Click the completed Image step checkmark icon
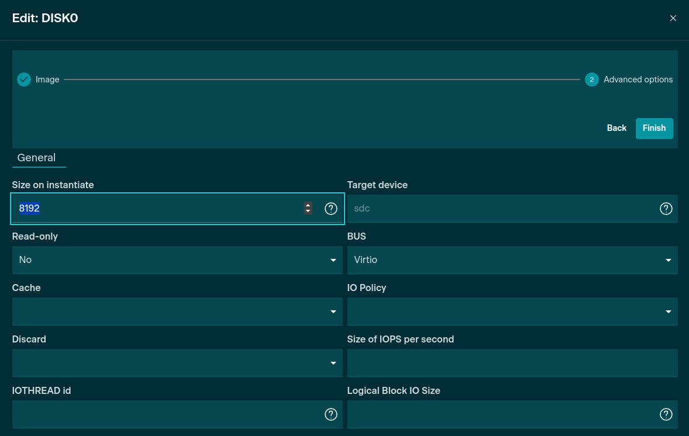 coord(24,79)
